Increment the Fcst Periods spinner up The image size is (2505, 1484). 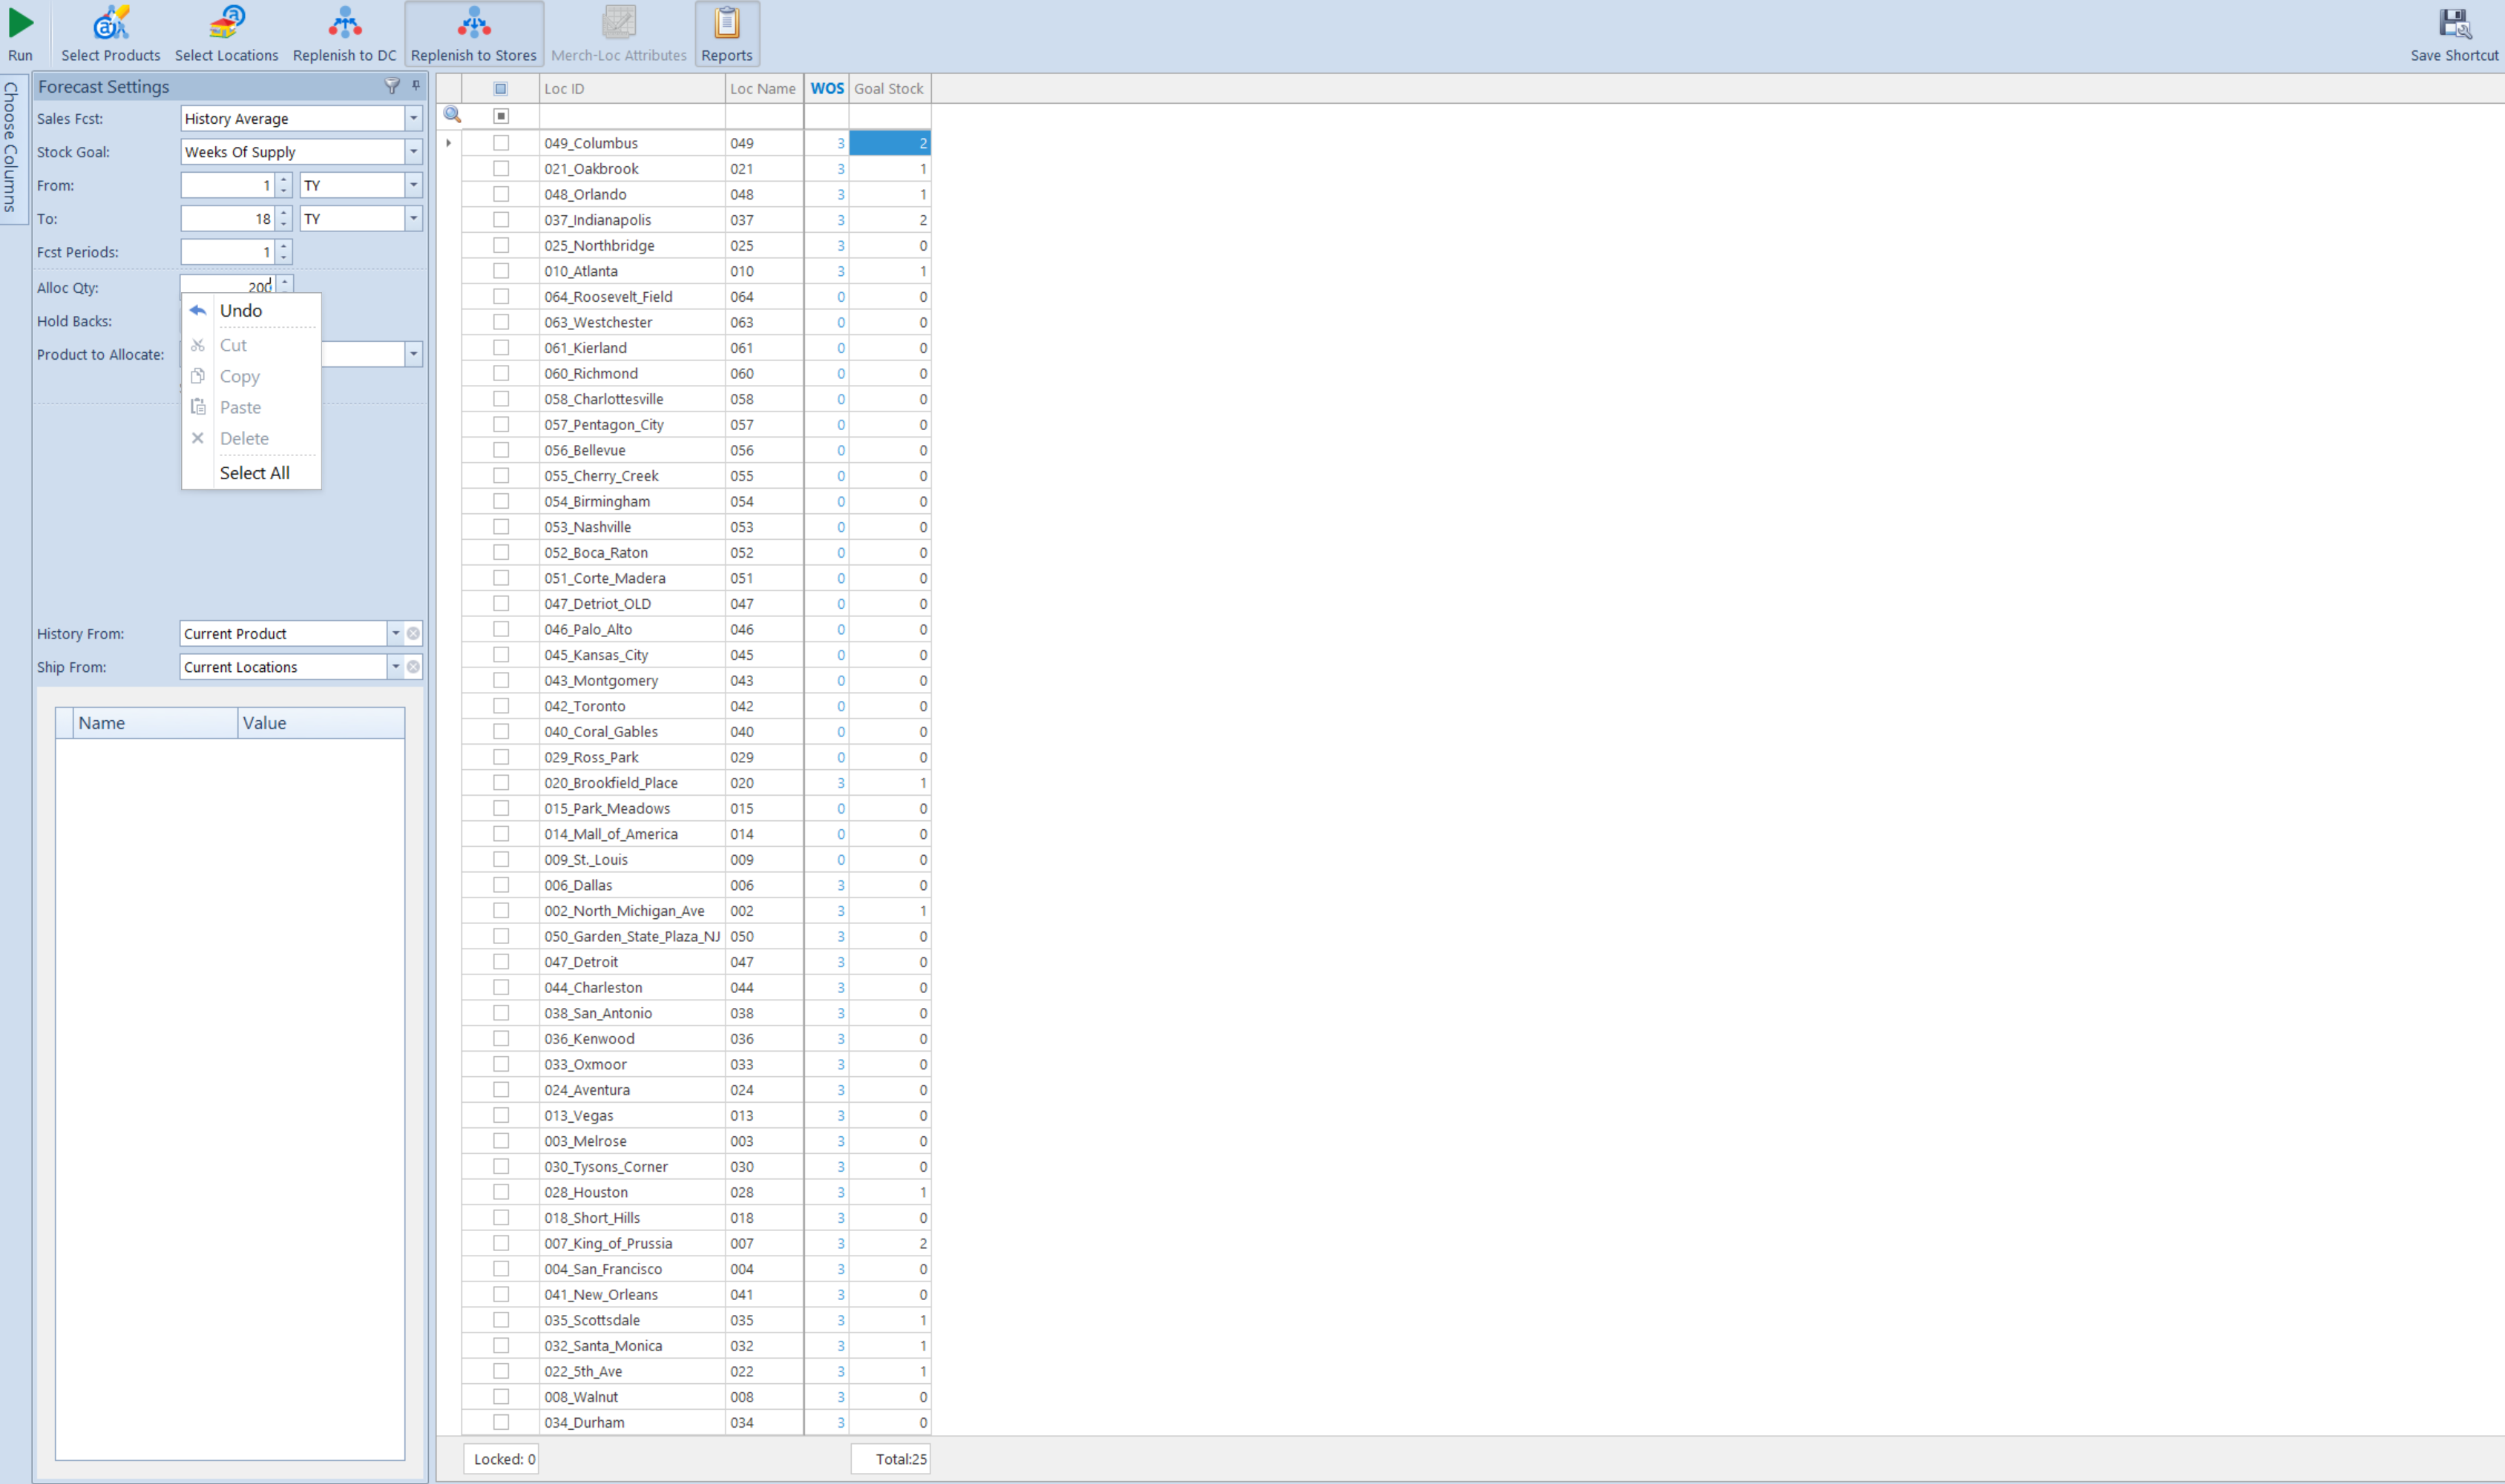(x=285, y=246)
